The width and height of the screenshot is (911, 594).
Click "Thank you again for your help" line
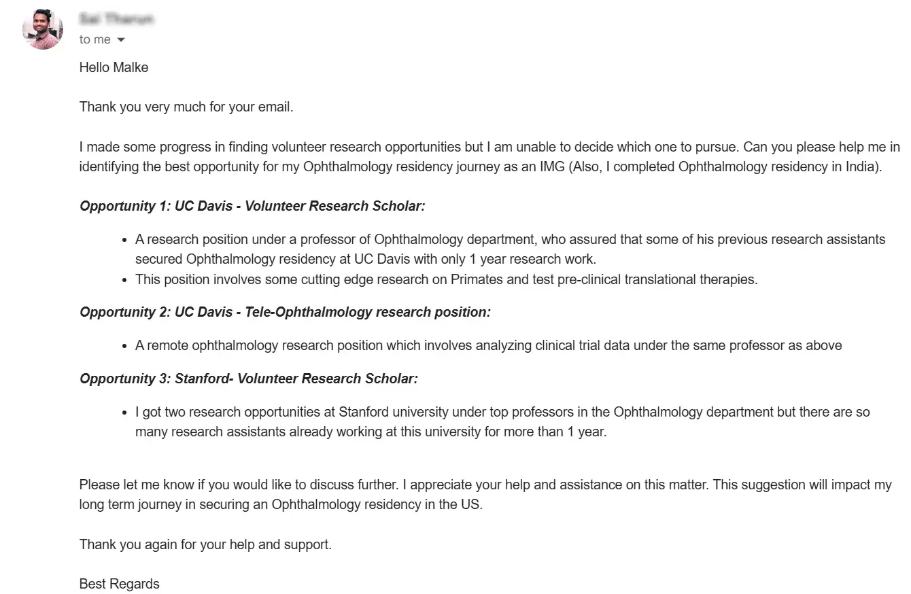pyautogui.click(x=205, y=544)
